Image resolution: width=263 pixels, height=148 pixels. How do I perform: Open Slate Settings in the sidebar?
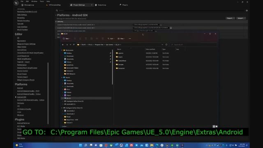22,15
